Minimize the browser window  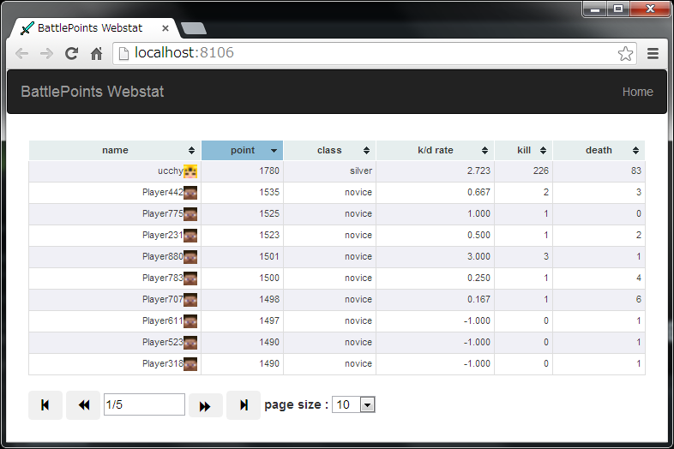point(595,9)
